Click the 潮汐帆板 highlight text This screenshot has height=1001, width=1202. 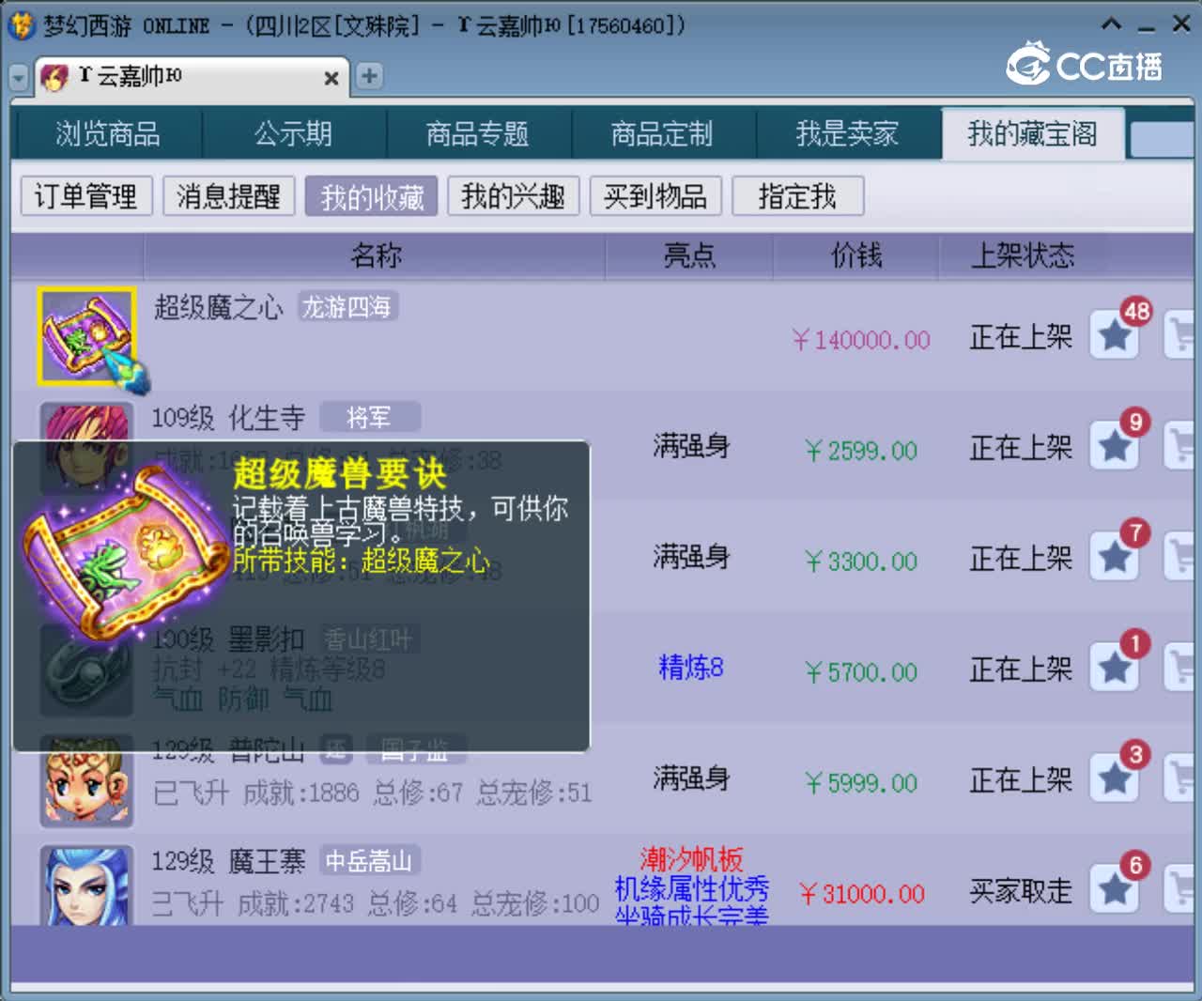click(x=691, y=858)
